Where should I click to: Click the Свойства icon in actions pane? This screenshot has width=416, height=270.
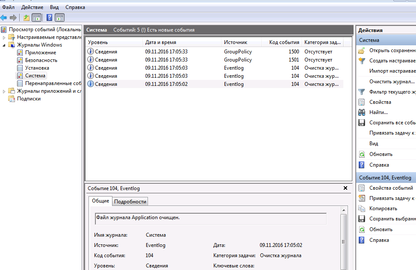coord(362,102)
